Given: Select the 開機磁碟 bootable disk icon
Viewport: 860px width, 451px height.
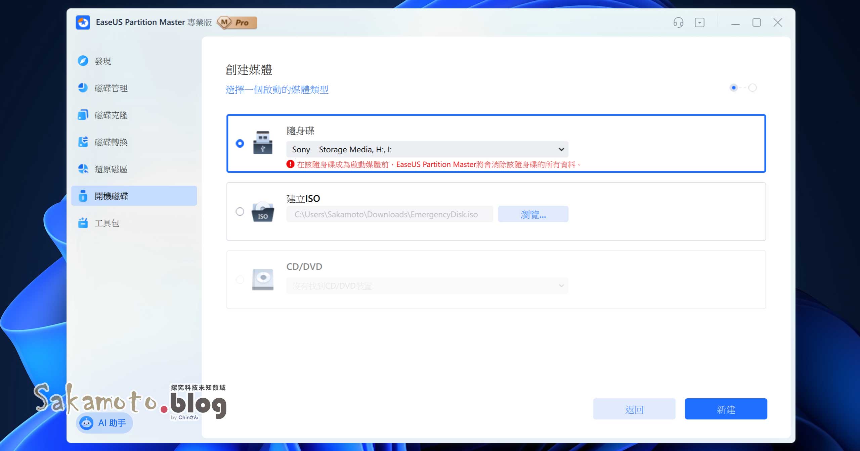Looking at the screenshot, I should [83, 196].
